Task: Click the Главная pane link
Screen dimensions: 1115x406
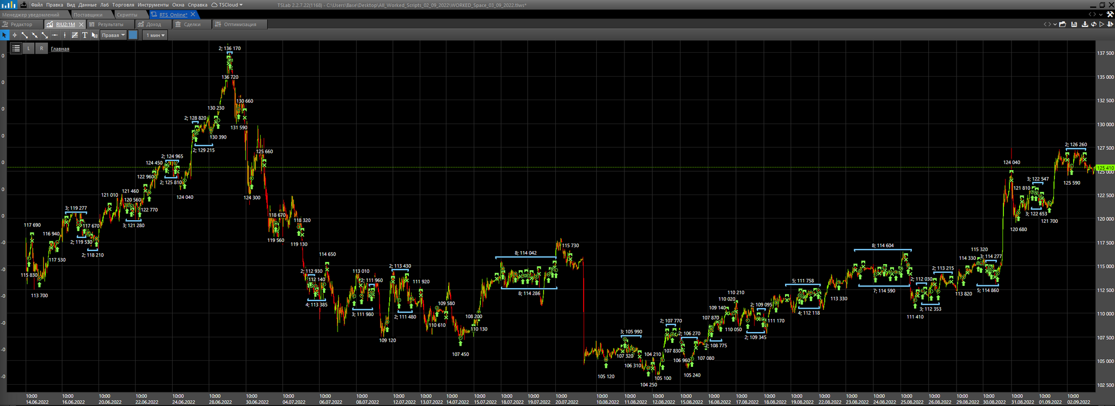Action: 60,49
